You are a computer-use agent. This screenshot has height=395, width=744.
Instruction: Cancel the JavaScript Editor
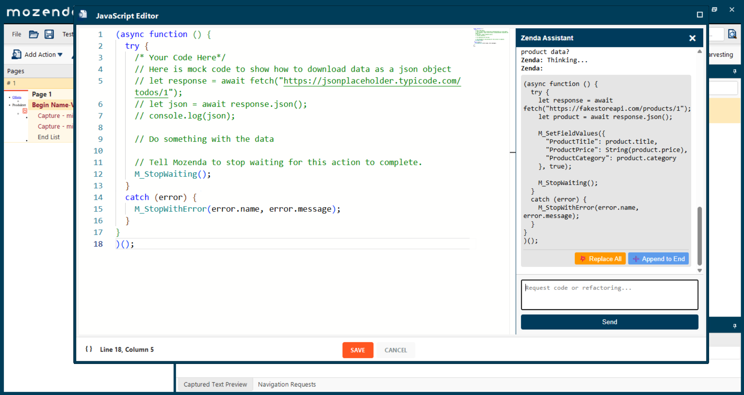click(396, 350)
